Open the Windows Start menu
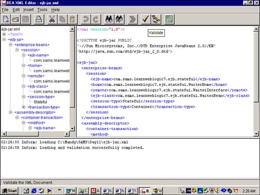The image size is (260, 195). 10,191
